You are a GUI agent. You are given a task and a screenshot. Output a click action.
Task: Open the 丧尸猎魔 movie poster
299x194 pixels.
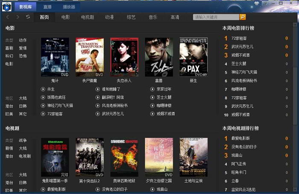pos(90,57)
